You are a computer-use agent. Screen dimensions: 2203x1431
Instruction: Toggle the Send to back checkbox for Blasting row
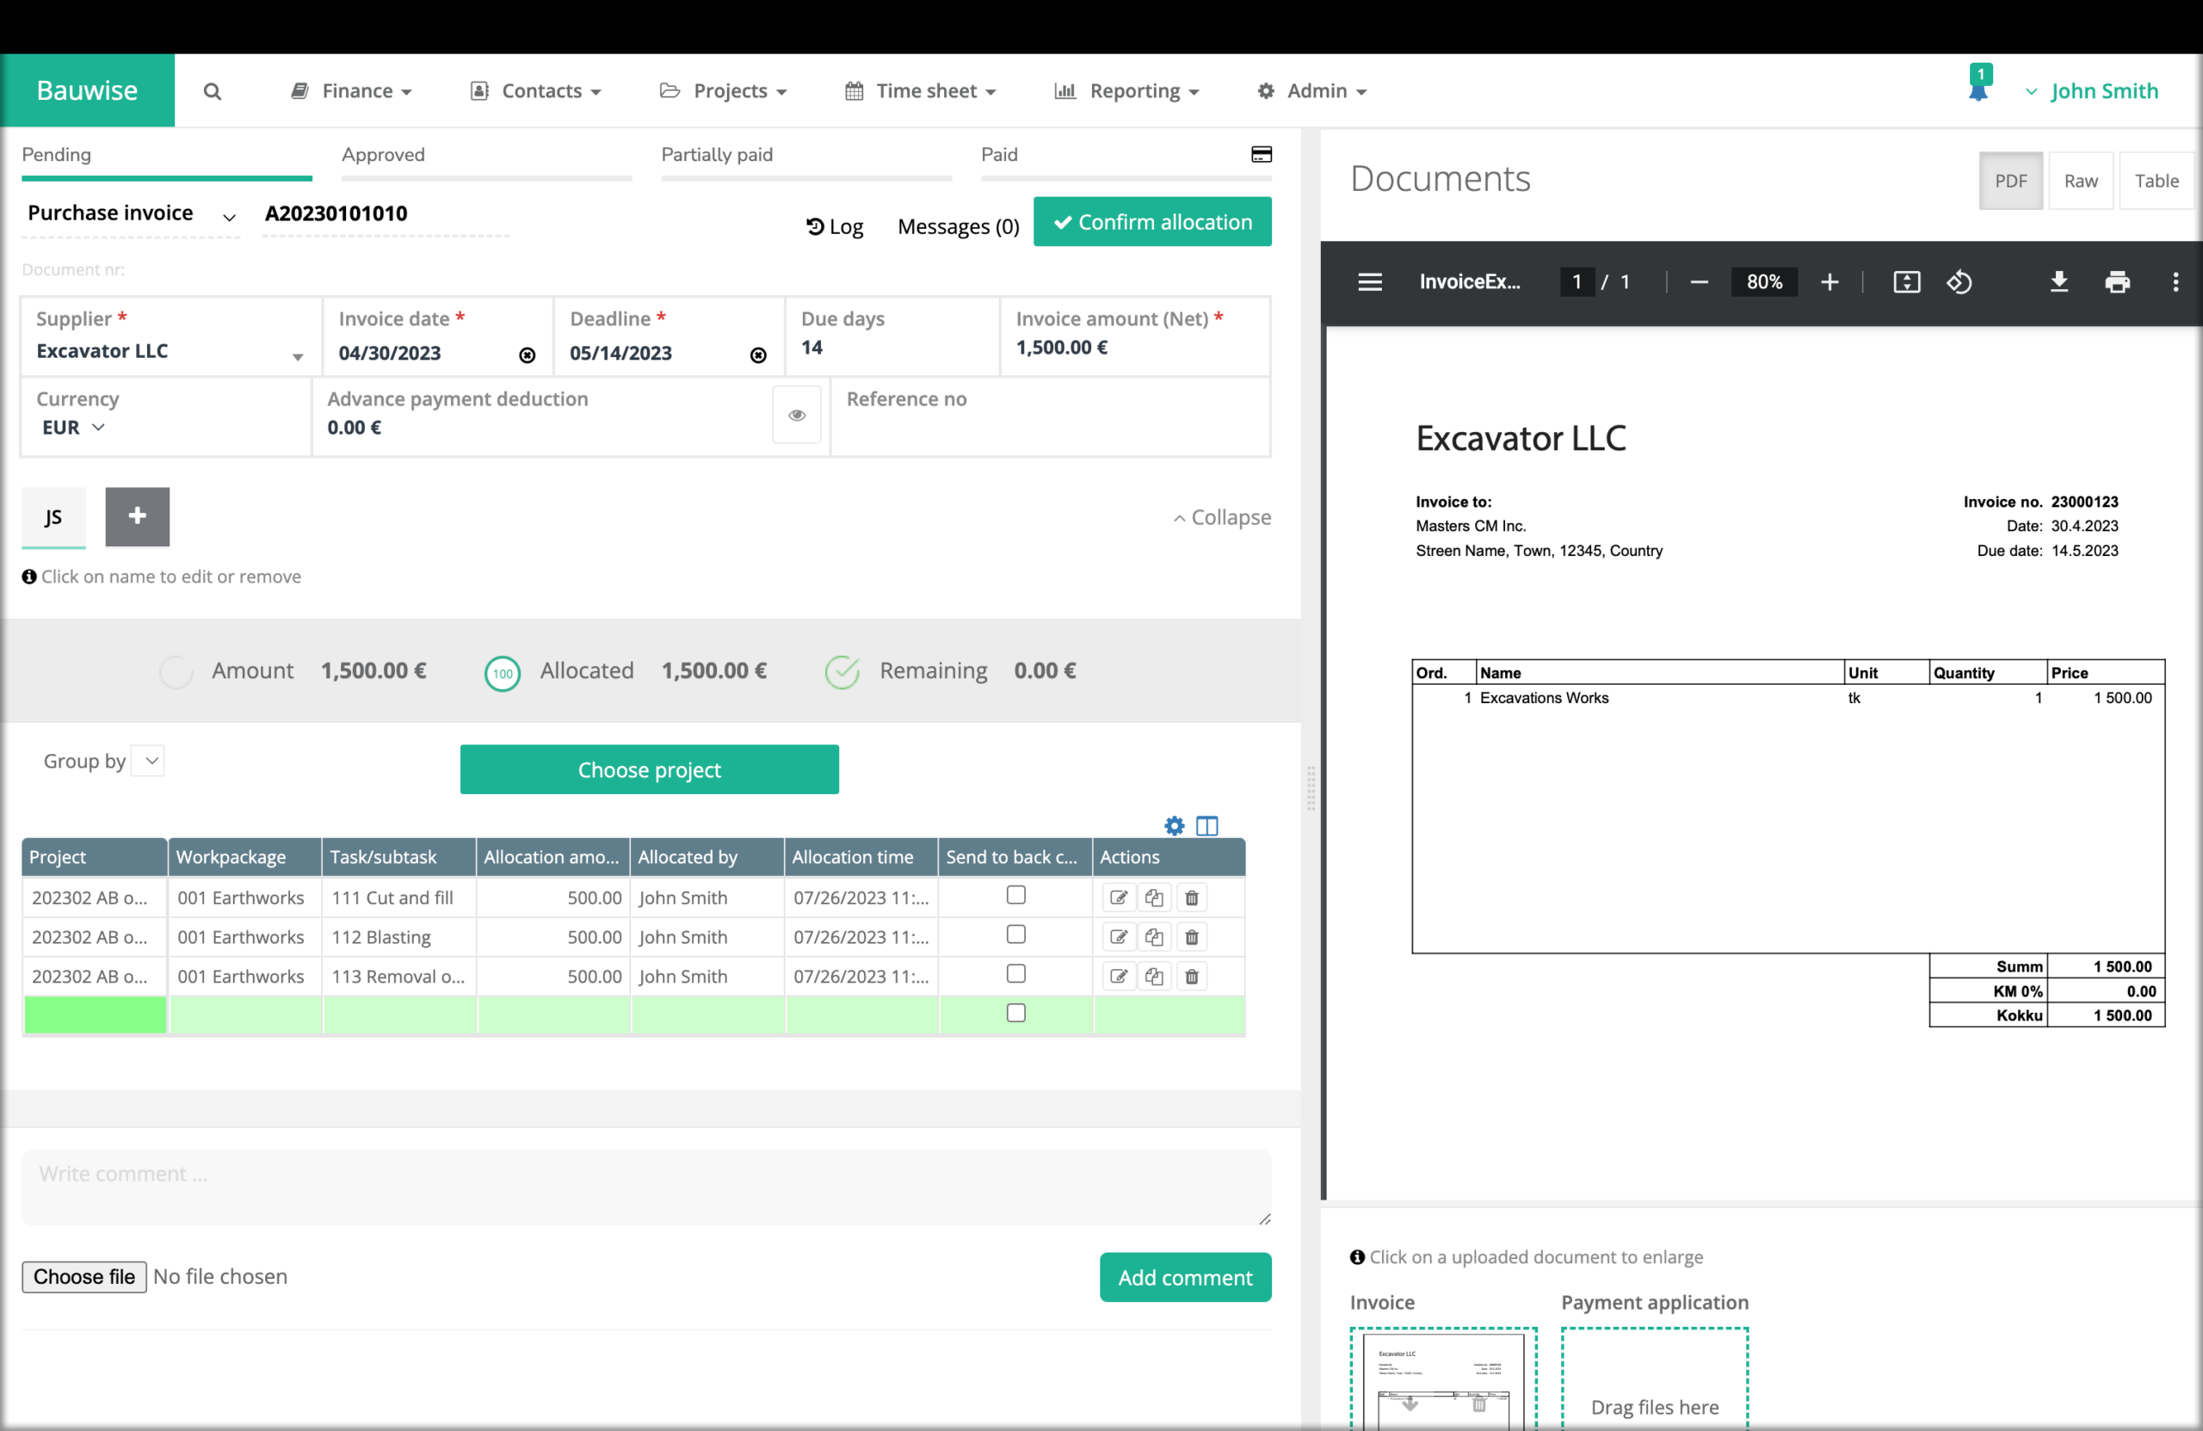pos(1015,934)
